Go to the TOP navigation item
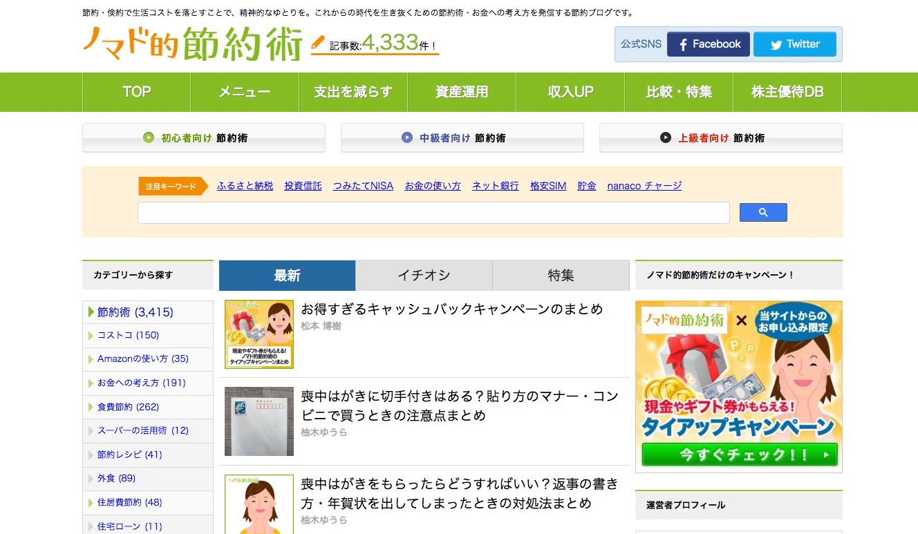Viewport: 918px width, 534px height. click(x=137, y=92)
